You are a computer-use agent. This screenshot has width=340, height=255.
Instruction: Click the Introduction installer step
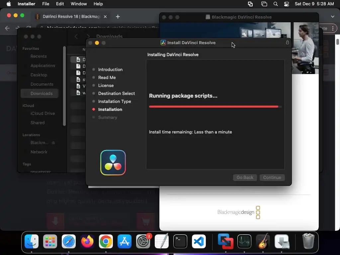pos(110,69)
